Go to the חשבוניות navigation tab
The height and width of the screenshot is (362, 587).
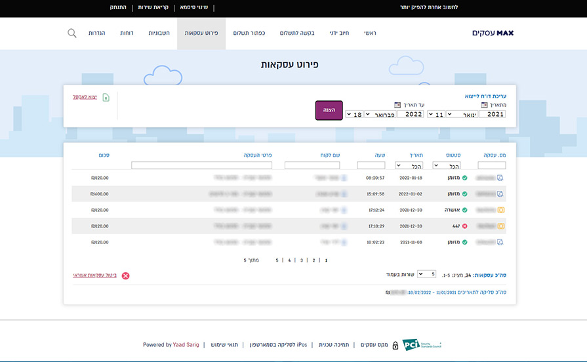tap(159, 33)
